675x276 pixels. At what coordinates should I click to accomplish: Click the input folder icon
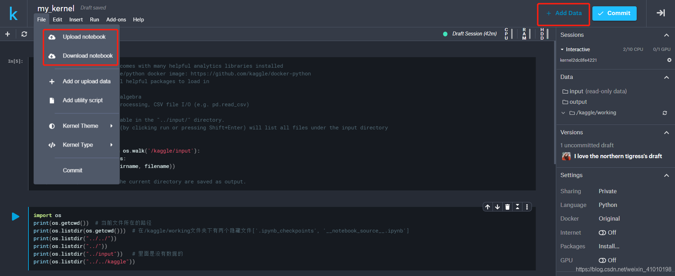click(565, 92)
